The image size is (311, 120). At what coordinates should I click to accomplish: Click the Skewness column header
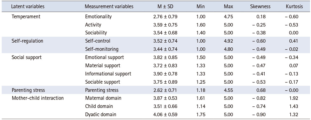[x=260, y=7]
